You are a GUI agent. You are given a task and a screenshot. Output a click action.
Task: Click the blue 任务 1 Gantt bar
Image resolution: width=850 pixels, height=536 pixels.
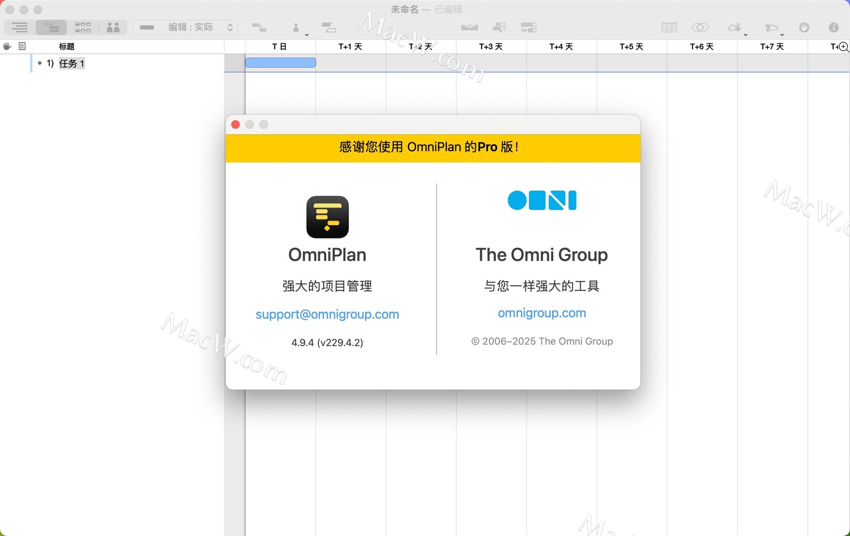[x=280, y=62]
